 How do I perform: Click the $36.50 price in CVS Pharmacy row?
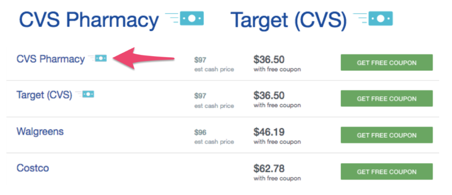click(269, 60)
